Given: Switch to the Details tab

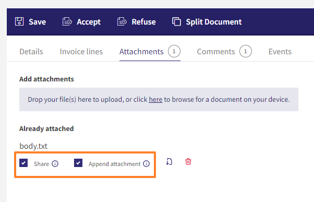Looking at the screenshot, I should pyautogui.click(x=31, y=52).
